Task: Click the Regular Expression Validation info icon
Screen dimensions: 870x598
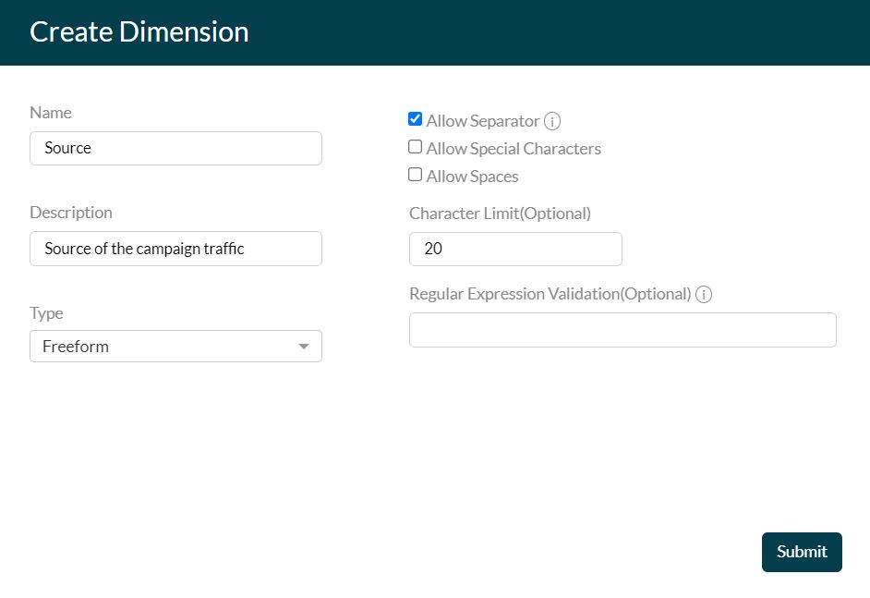Action: pyautogui.click(x=703, y=294)
